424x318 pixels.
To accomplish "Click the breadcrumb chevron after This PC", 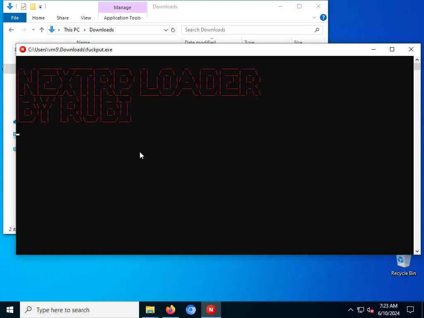I will (84, 30).
